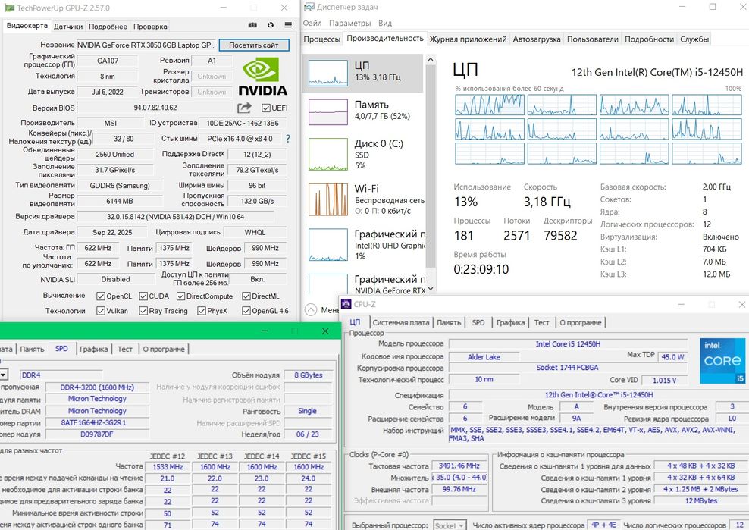Click the JEDEC #12 frequency 1533 MHz cell

point(168,467)
